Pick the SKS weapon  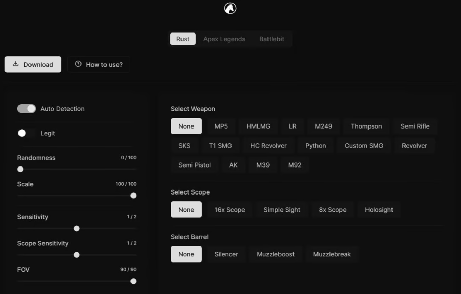184,146
